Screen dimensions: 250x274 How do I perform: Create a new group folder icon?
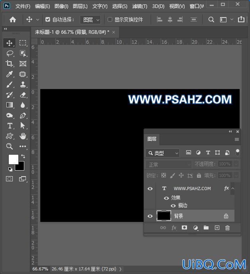(x=206, y=227)
